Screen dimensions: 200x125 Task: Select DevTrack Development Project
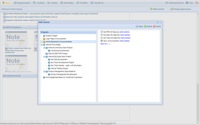pyautogui.click(x=62, y=62)
